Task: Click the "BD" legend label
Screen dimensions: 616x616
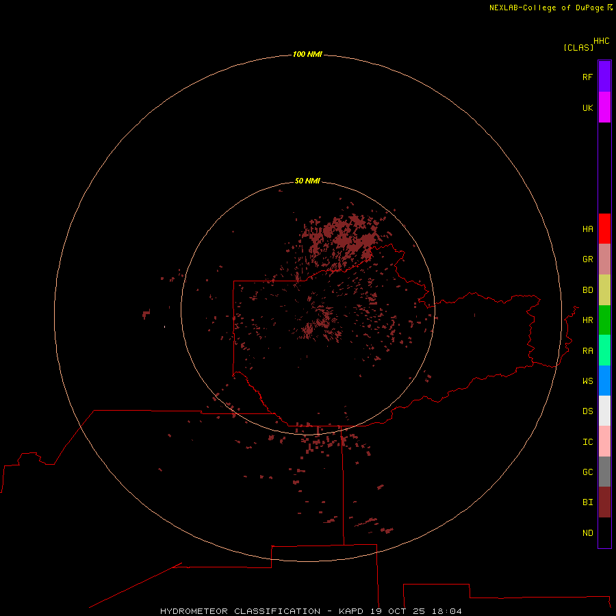Action: pos(587,290)
